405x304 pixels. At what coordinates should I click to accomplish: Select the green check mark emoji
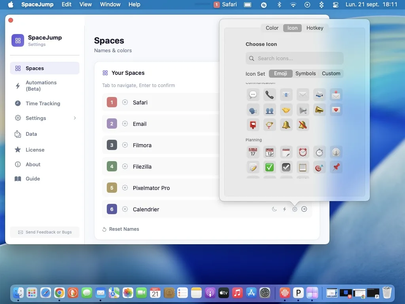(269, 167)
